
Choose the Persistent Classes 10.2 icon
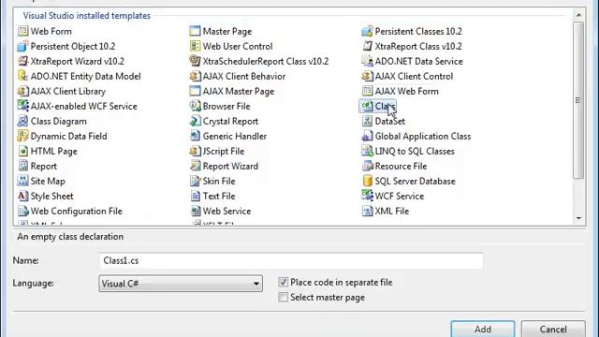pyautogui.click(x=367, y=31)
